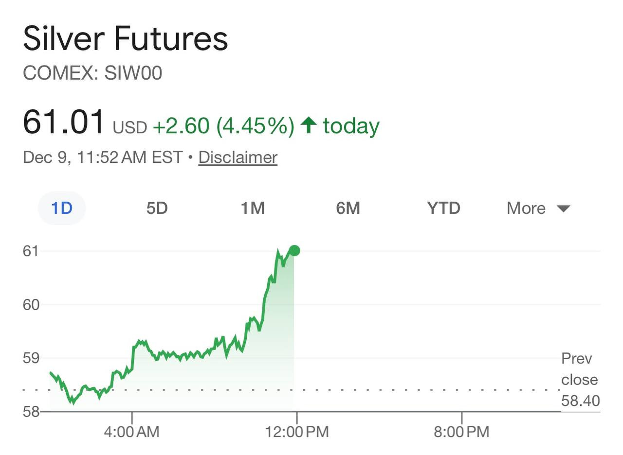Show the 1M chart range

click(x=253, y=208)
